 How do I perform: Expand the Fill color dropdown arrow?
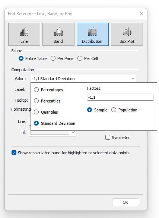tap(73, 132)
